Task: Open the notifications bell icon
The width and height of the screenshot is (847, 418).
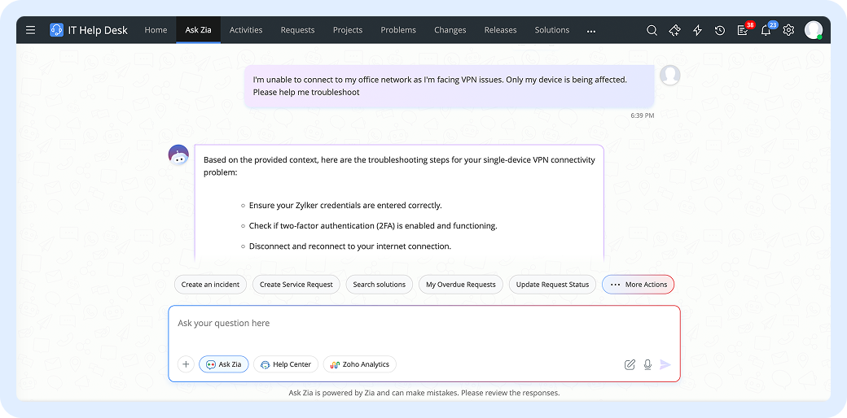Action: [x=766, y=30]
